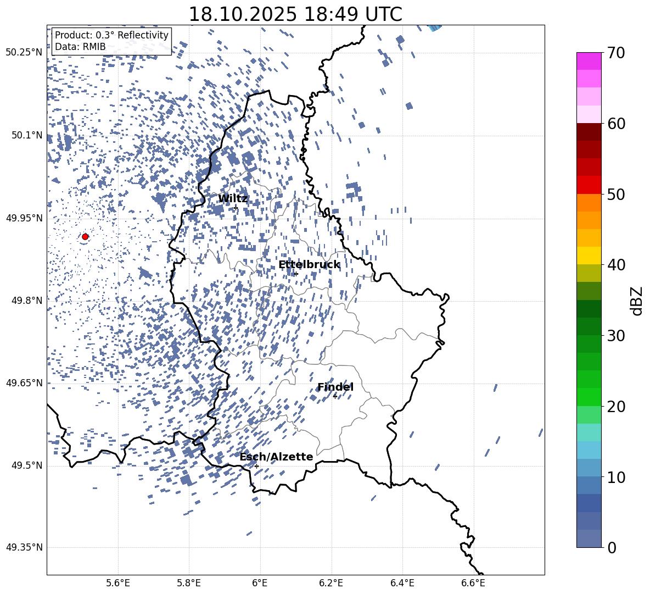Screen dimensions: 650x594
Task: Click the yellow swatch above 40 dBZ
Action: click(x=589, y=256)
